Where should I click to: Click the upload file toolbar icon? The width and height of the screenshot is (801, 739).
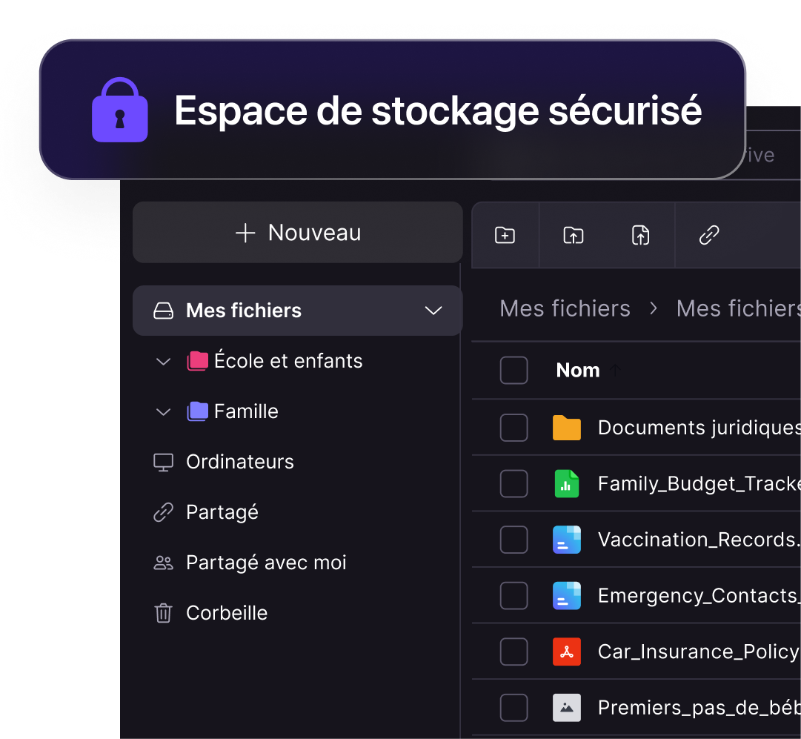[640, 236]
